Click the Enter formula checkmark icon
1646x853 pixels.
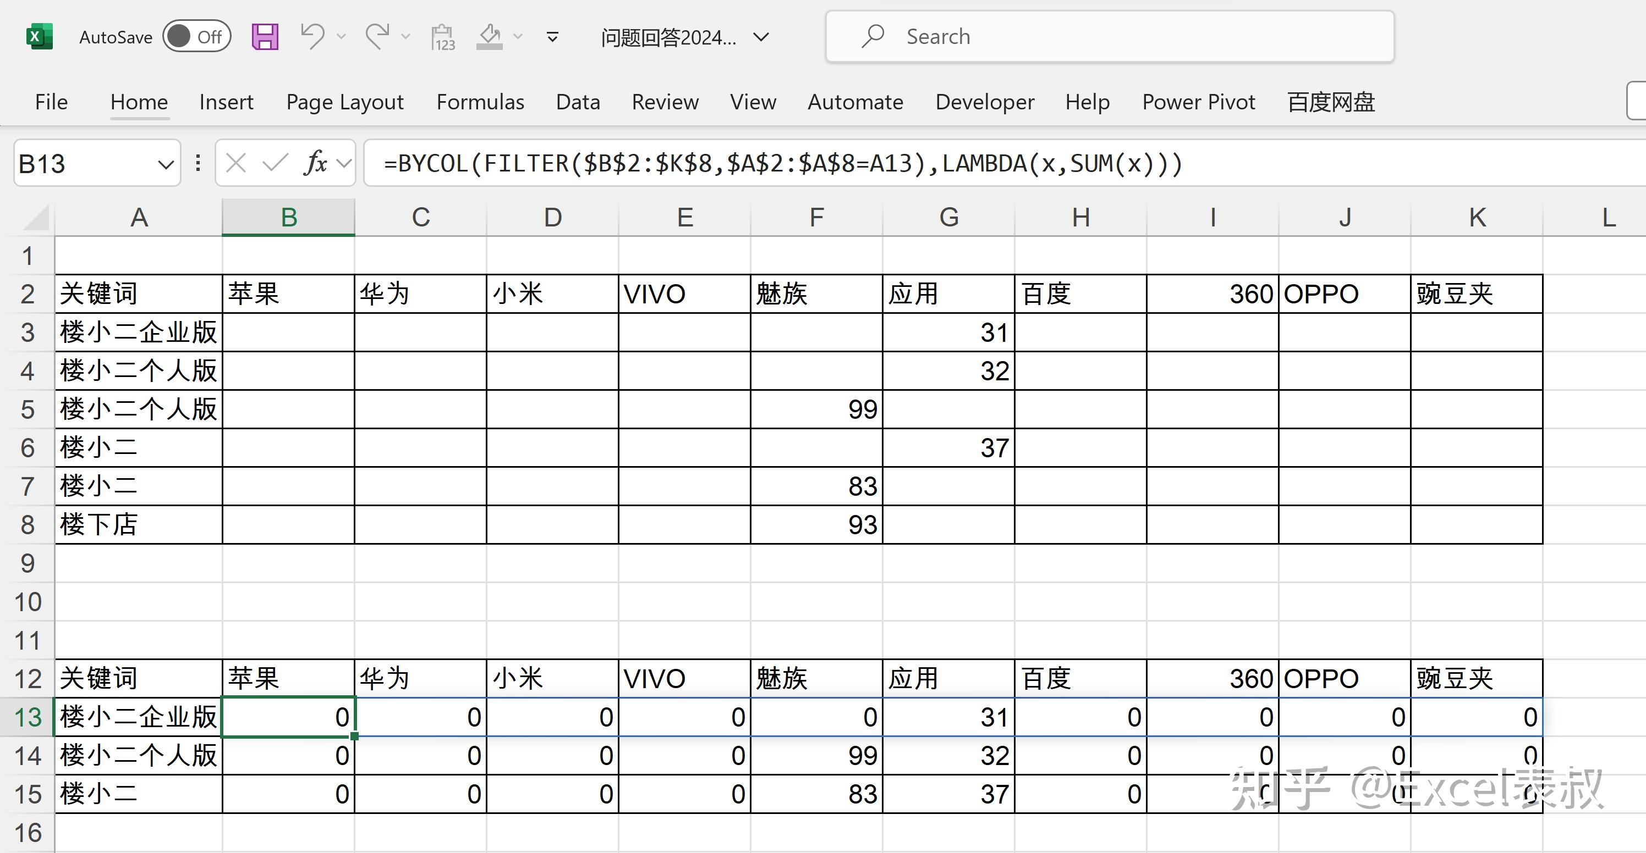tap(276, 163)
